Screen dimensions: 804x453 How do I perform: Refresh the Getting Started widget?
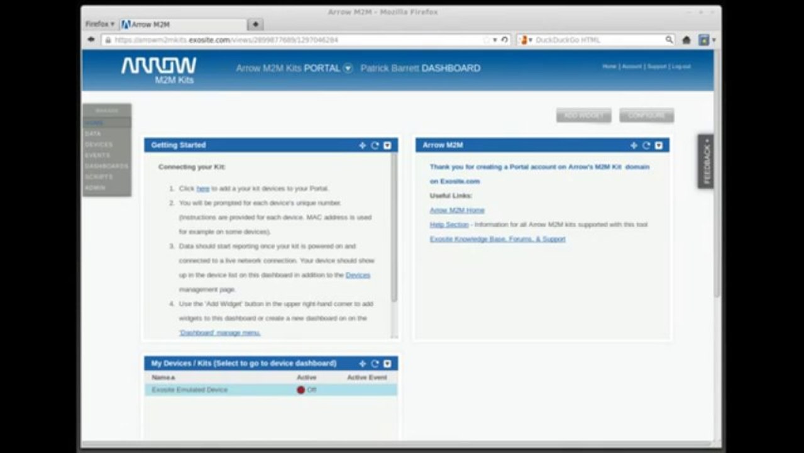click(375, 145)
